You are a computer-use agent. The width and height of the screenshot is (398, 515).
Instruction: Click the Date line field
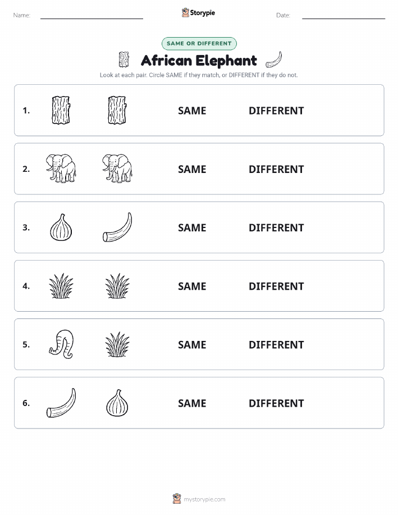point(344,15)
